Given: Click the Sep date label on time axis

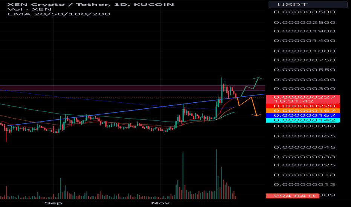Looking at the screenshot, I should (x=53, y=203).
